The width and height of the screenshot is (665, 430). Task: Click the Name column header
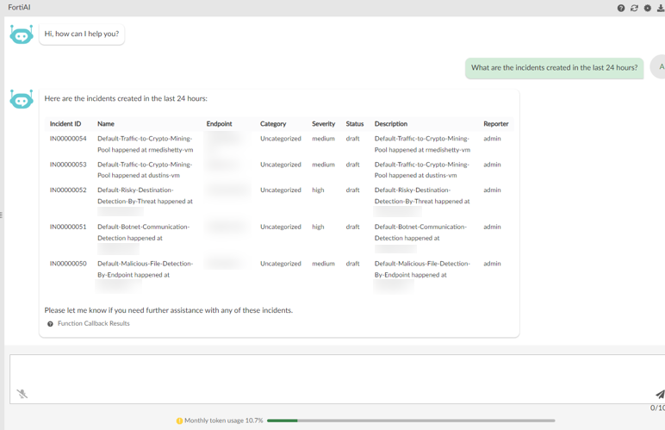coord(106,124)
